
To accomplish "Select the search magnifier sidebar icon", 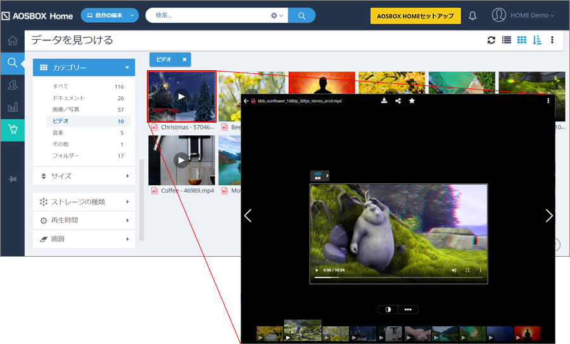I will 13,63.
